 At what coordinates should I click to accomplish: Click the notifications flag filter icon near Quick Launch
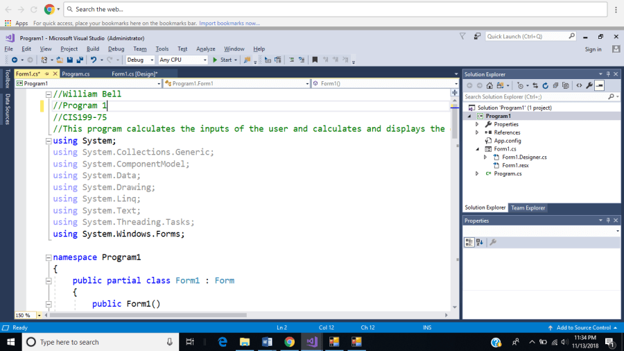tap(462, 36)
